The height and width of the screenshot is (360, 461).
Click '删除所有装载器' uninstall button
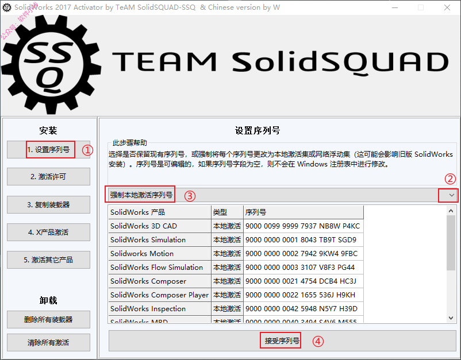click(48, 319)
